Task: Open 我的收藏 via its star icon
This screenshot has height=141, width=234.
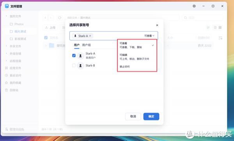Action: point(6,83)
